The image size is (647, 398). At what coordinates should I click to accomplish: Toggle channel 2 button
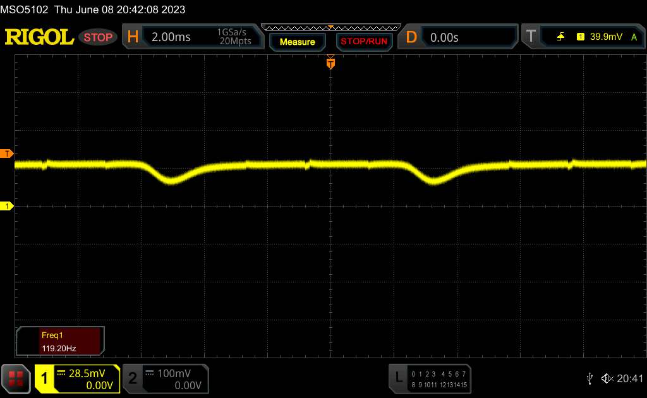point(133,378)
